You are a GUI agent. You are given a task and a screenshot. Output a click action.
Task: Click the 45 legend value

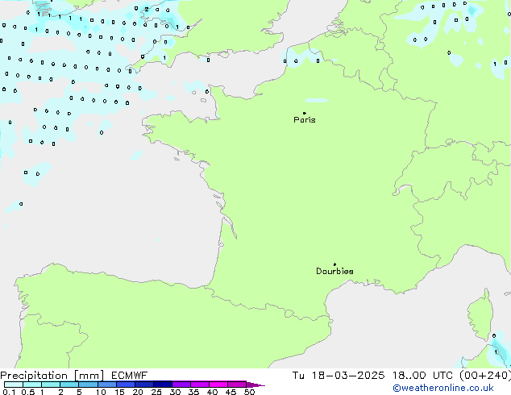(231, 392)
